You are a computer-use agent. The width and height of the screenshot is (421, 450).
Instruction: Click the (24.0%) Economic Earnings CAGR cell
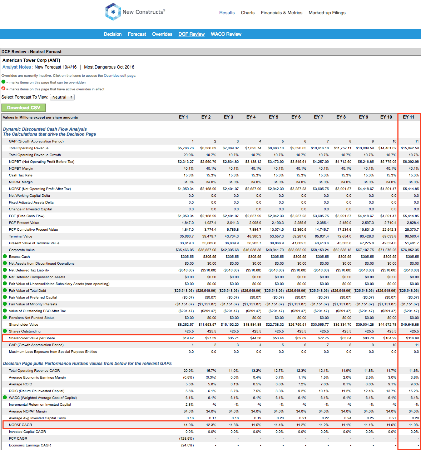click(x=188, y=445)
